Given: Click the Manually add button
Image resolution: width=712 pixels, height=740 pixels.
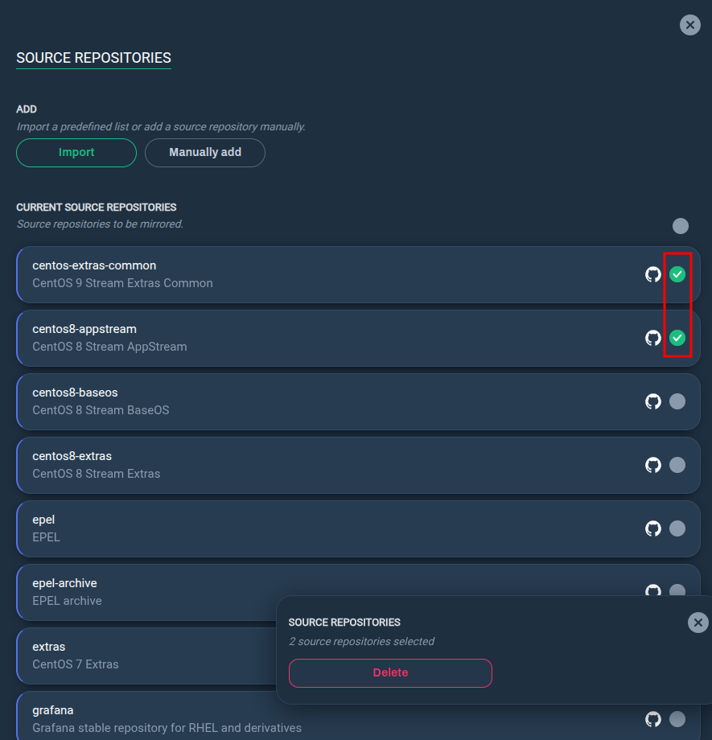Looking at the screenshot, I should (205, 153).
